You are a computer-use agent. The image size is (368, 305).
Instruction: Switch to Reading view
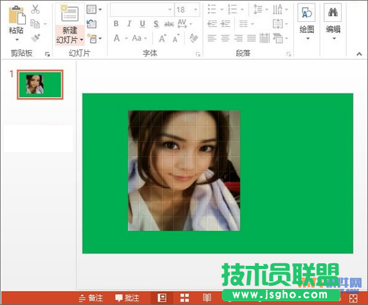pyautogui.click(x=207, y=298)
